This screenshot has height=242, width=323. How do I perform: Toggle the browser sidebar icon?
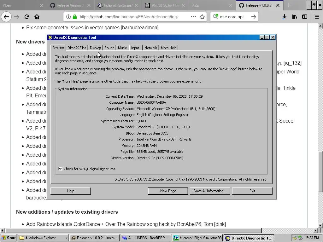click(x=305, y=17)
